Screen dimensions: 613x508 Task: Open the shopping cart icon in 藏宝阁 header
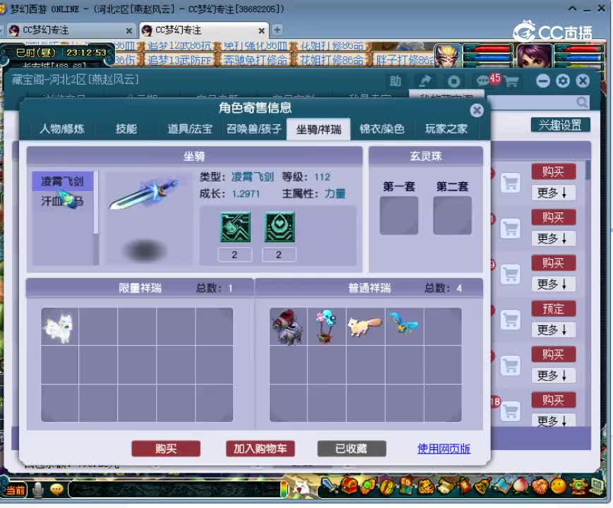click(511, 81)
